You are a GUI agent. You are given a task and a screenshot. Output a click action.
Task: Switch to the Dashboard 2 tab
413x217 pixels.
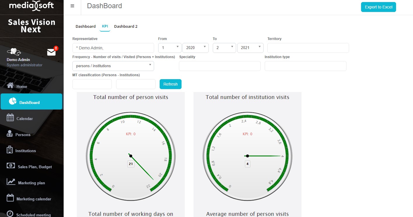126,26
